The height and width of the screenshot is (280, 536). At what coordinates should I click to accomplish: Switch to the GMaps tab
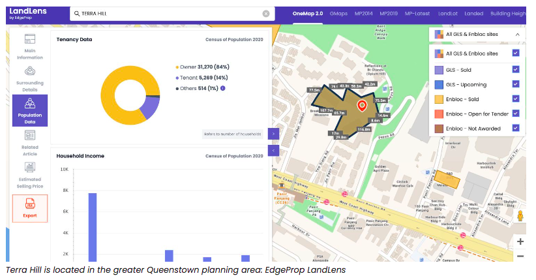click(x=338, y=14)
